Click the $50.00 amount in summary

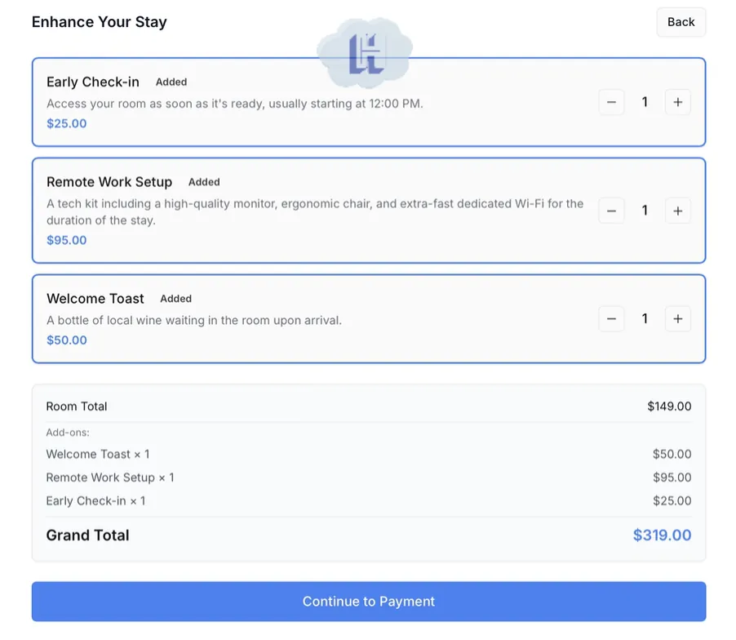click(672, 454)
